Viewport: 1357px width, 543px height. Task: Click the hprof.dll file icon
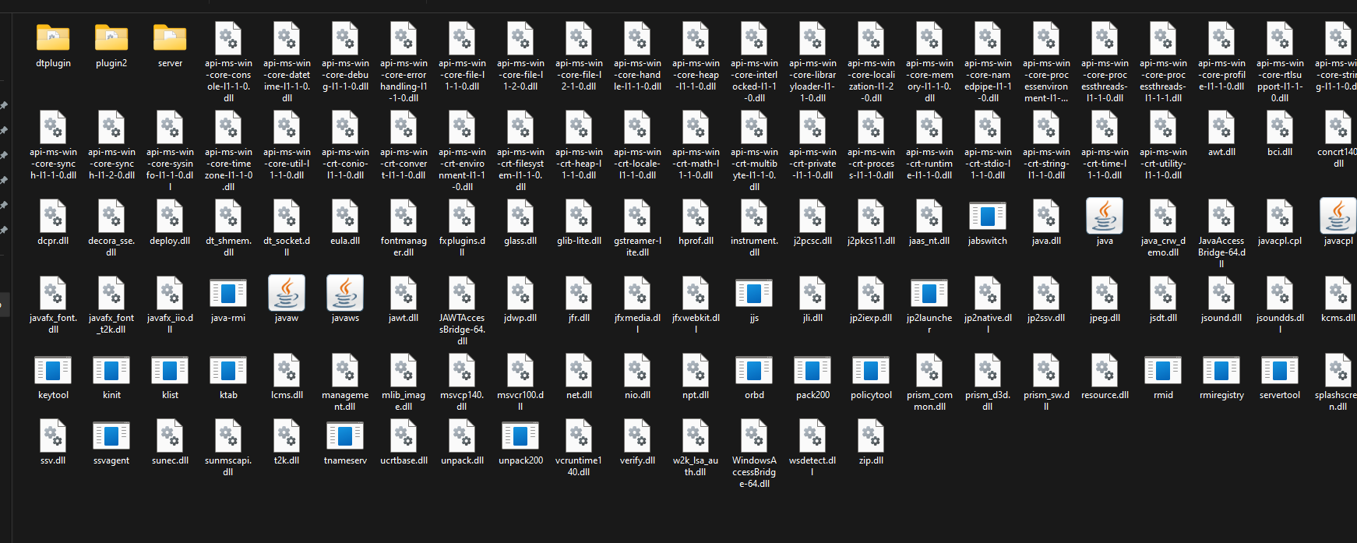pos(696,216)
